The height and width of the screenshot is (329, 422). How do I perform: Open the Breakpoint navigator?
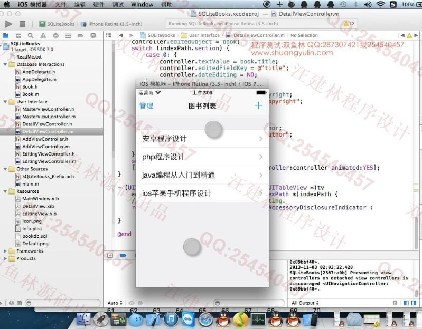pyautogui.click(x=80, y=35)
